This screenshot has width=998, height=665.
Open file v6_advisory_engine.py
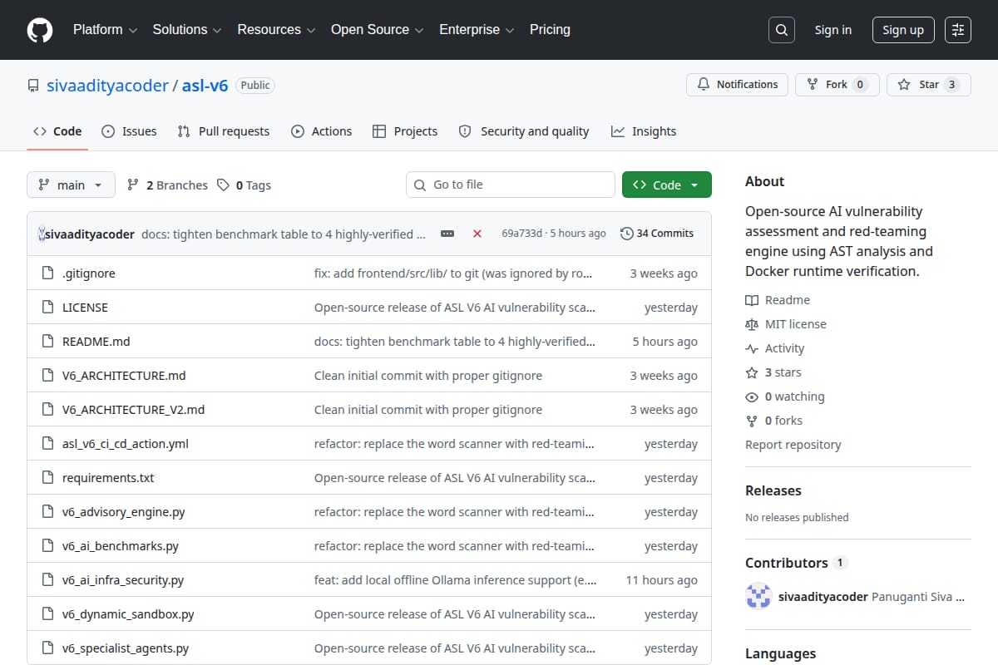[x=124, y=512]
